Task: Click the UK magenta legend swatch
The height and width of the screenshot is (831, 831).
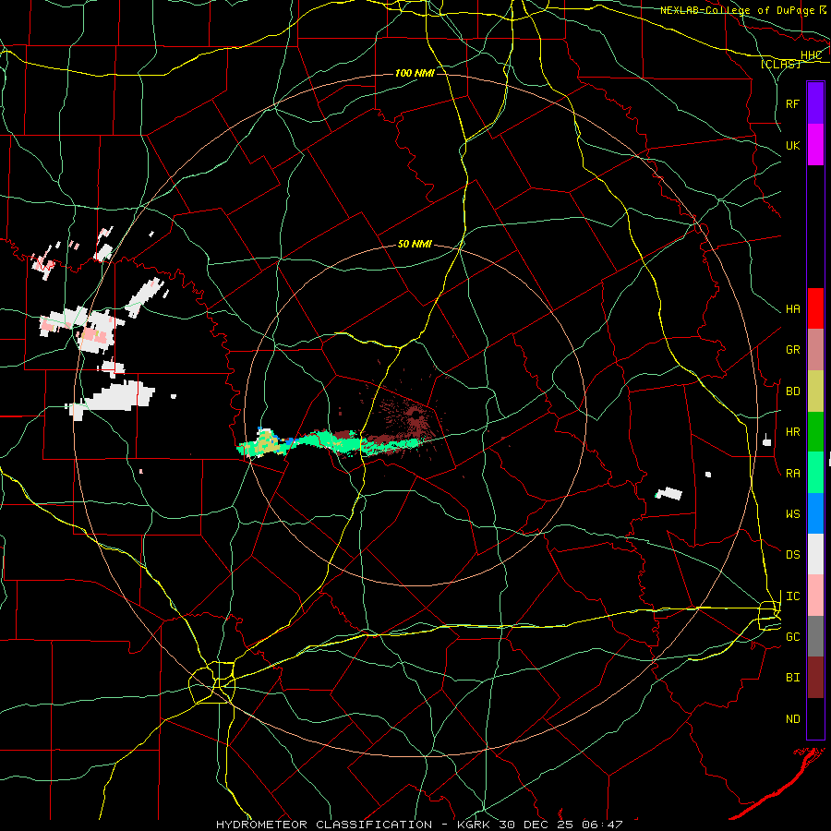Action: click(815, 145)
